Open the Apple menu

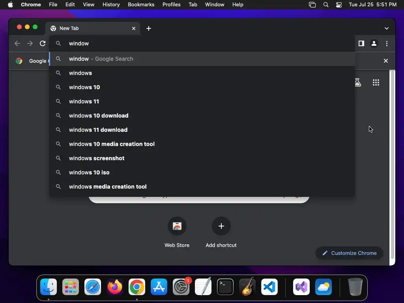pos(10,5)
